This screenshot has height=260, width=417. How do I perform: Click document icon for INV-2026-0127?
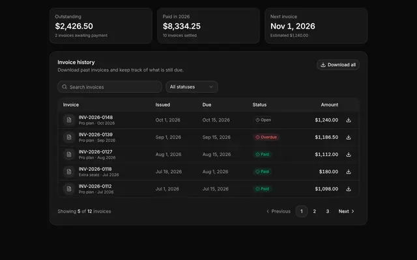(69, 155)
